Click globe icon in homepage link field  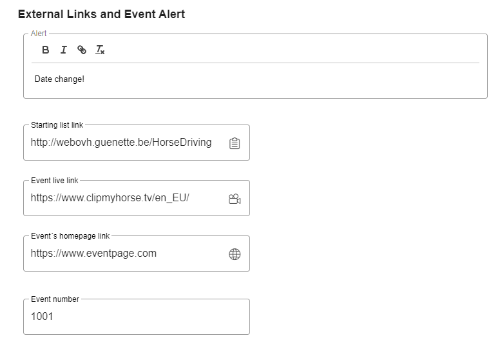pyautogui.click(x=235, y=254)
